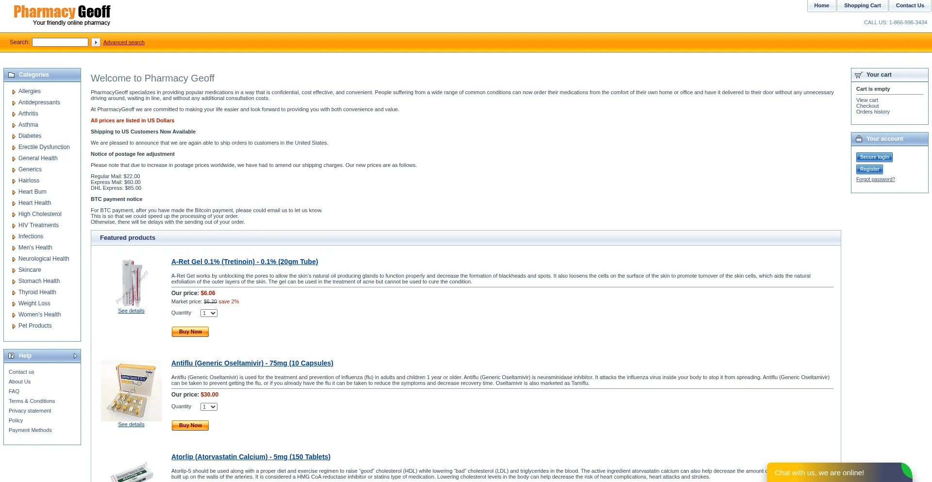Click the Register button
The image size is (932, 482).
[x=869, y=169]
